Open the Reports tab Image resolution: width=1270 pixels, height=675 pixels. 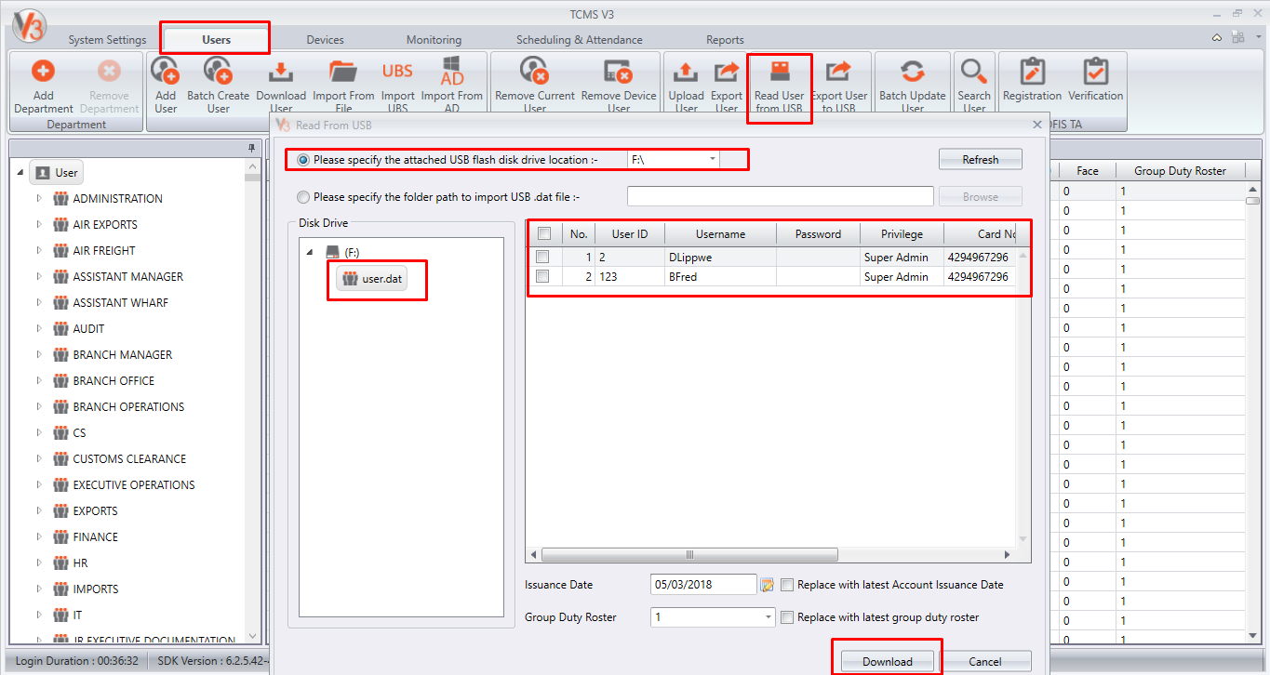[x=725, y=40]
